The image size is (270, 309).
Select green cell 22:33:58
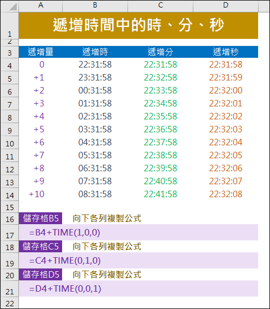(x=160, y=90)
